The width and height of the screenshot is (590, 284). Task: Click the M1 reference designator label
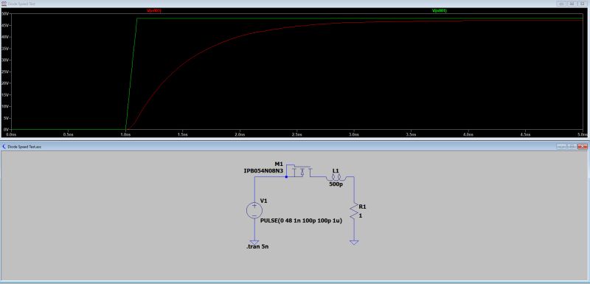[x=279, y=164]
